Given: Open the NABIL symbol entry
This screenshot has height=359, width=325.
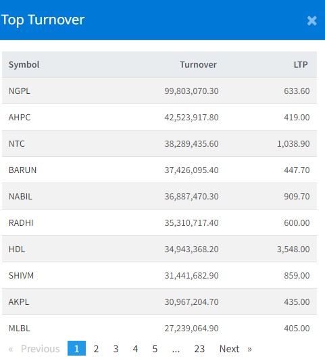Looking at the screenshot, I should (x=20, y=196).
